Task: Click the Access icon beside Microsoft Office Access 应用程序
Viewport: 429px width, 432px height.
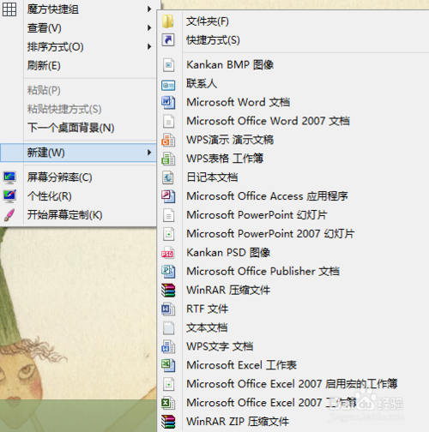Action: tap(168, 196)
